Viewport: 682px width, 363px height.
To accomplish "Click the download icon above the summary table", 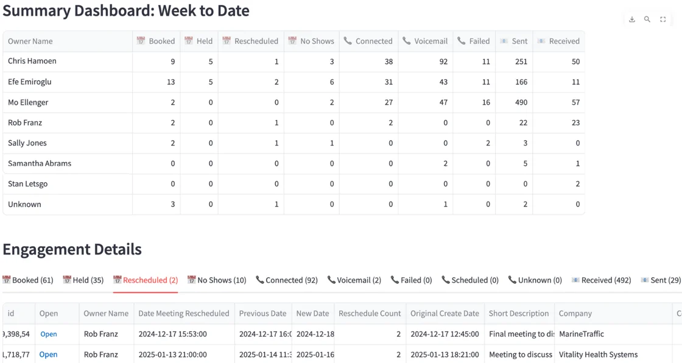I will tap(632, 19).
